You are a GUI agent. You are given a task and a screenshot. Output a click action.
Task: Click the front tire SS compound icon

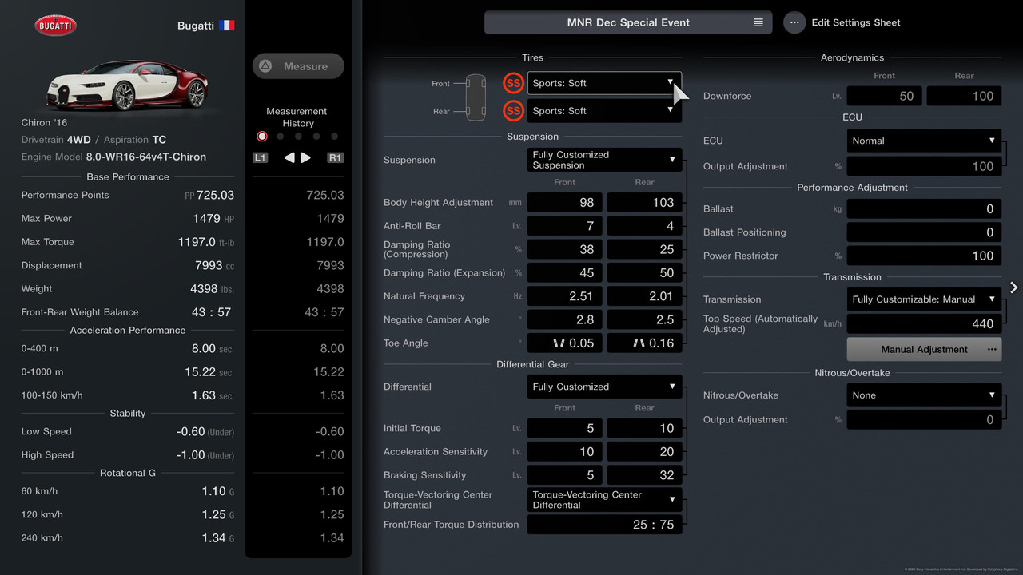513,83
